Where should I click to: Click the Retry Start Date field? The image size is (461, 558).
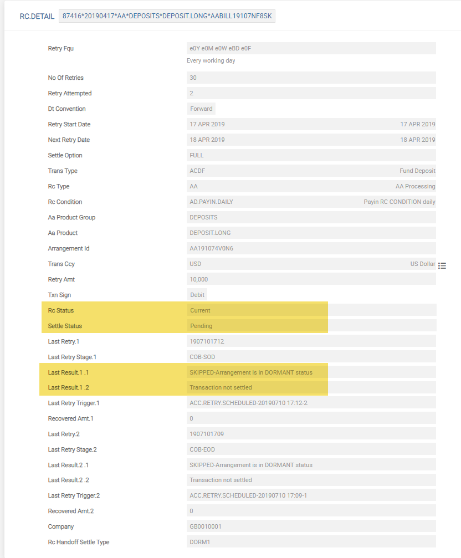pyautogui.click(x=311, y=124)
